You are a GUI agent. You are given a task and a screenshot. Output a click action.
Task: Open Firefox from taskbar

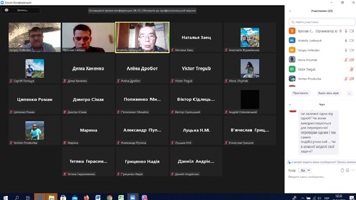(86, 197)
